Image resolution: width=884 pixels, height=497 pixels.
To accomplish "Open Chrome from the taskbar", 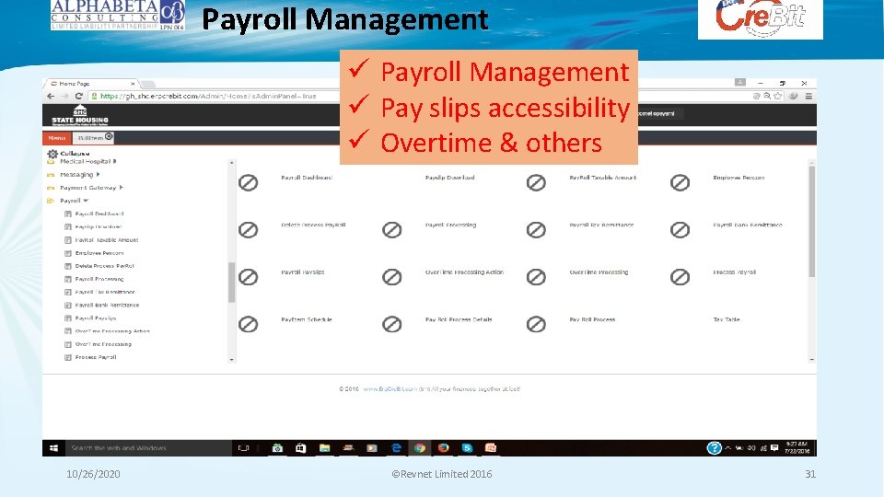I will click(x=420, y=448).
